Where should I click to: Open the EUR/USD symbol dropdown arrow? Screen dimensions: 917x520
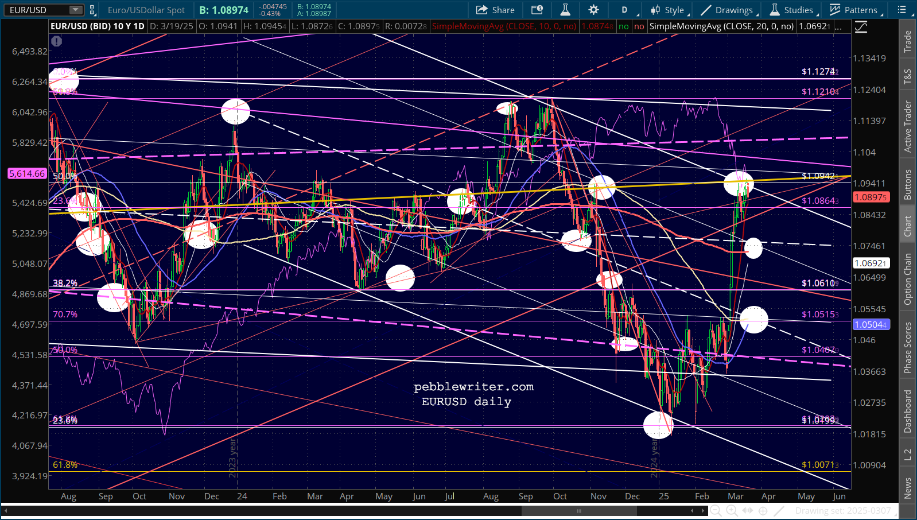tap(76, 10)
